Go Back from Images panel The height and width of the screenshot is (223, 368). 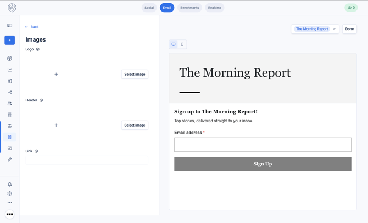click(x=32, y=27)
